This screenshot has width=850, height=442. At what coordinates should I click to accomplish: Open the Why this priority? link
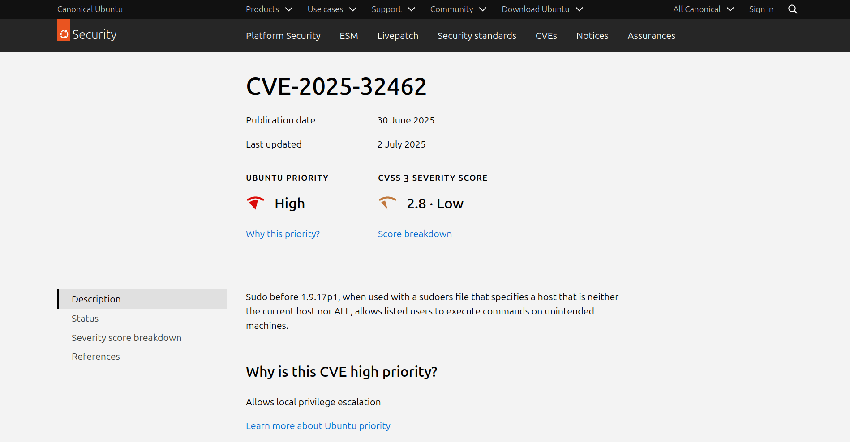(x=283, y=234)
